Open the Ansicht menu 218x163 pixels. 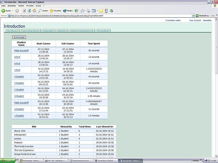21,6
